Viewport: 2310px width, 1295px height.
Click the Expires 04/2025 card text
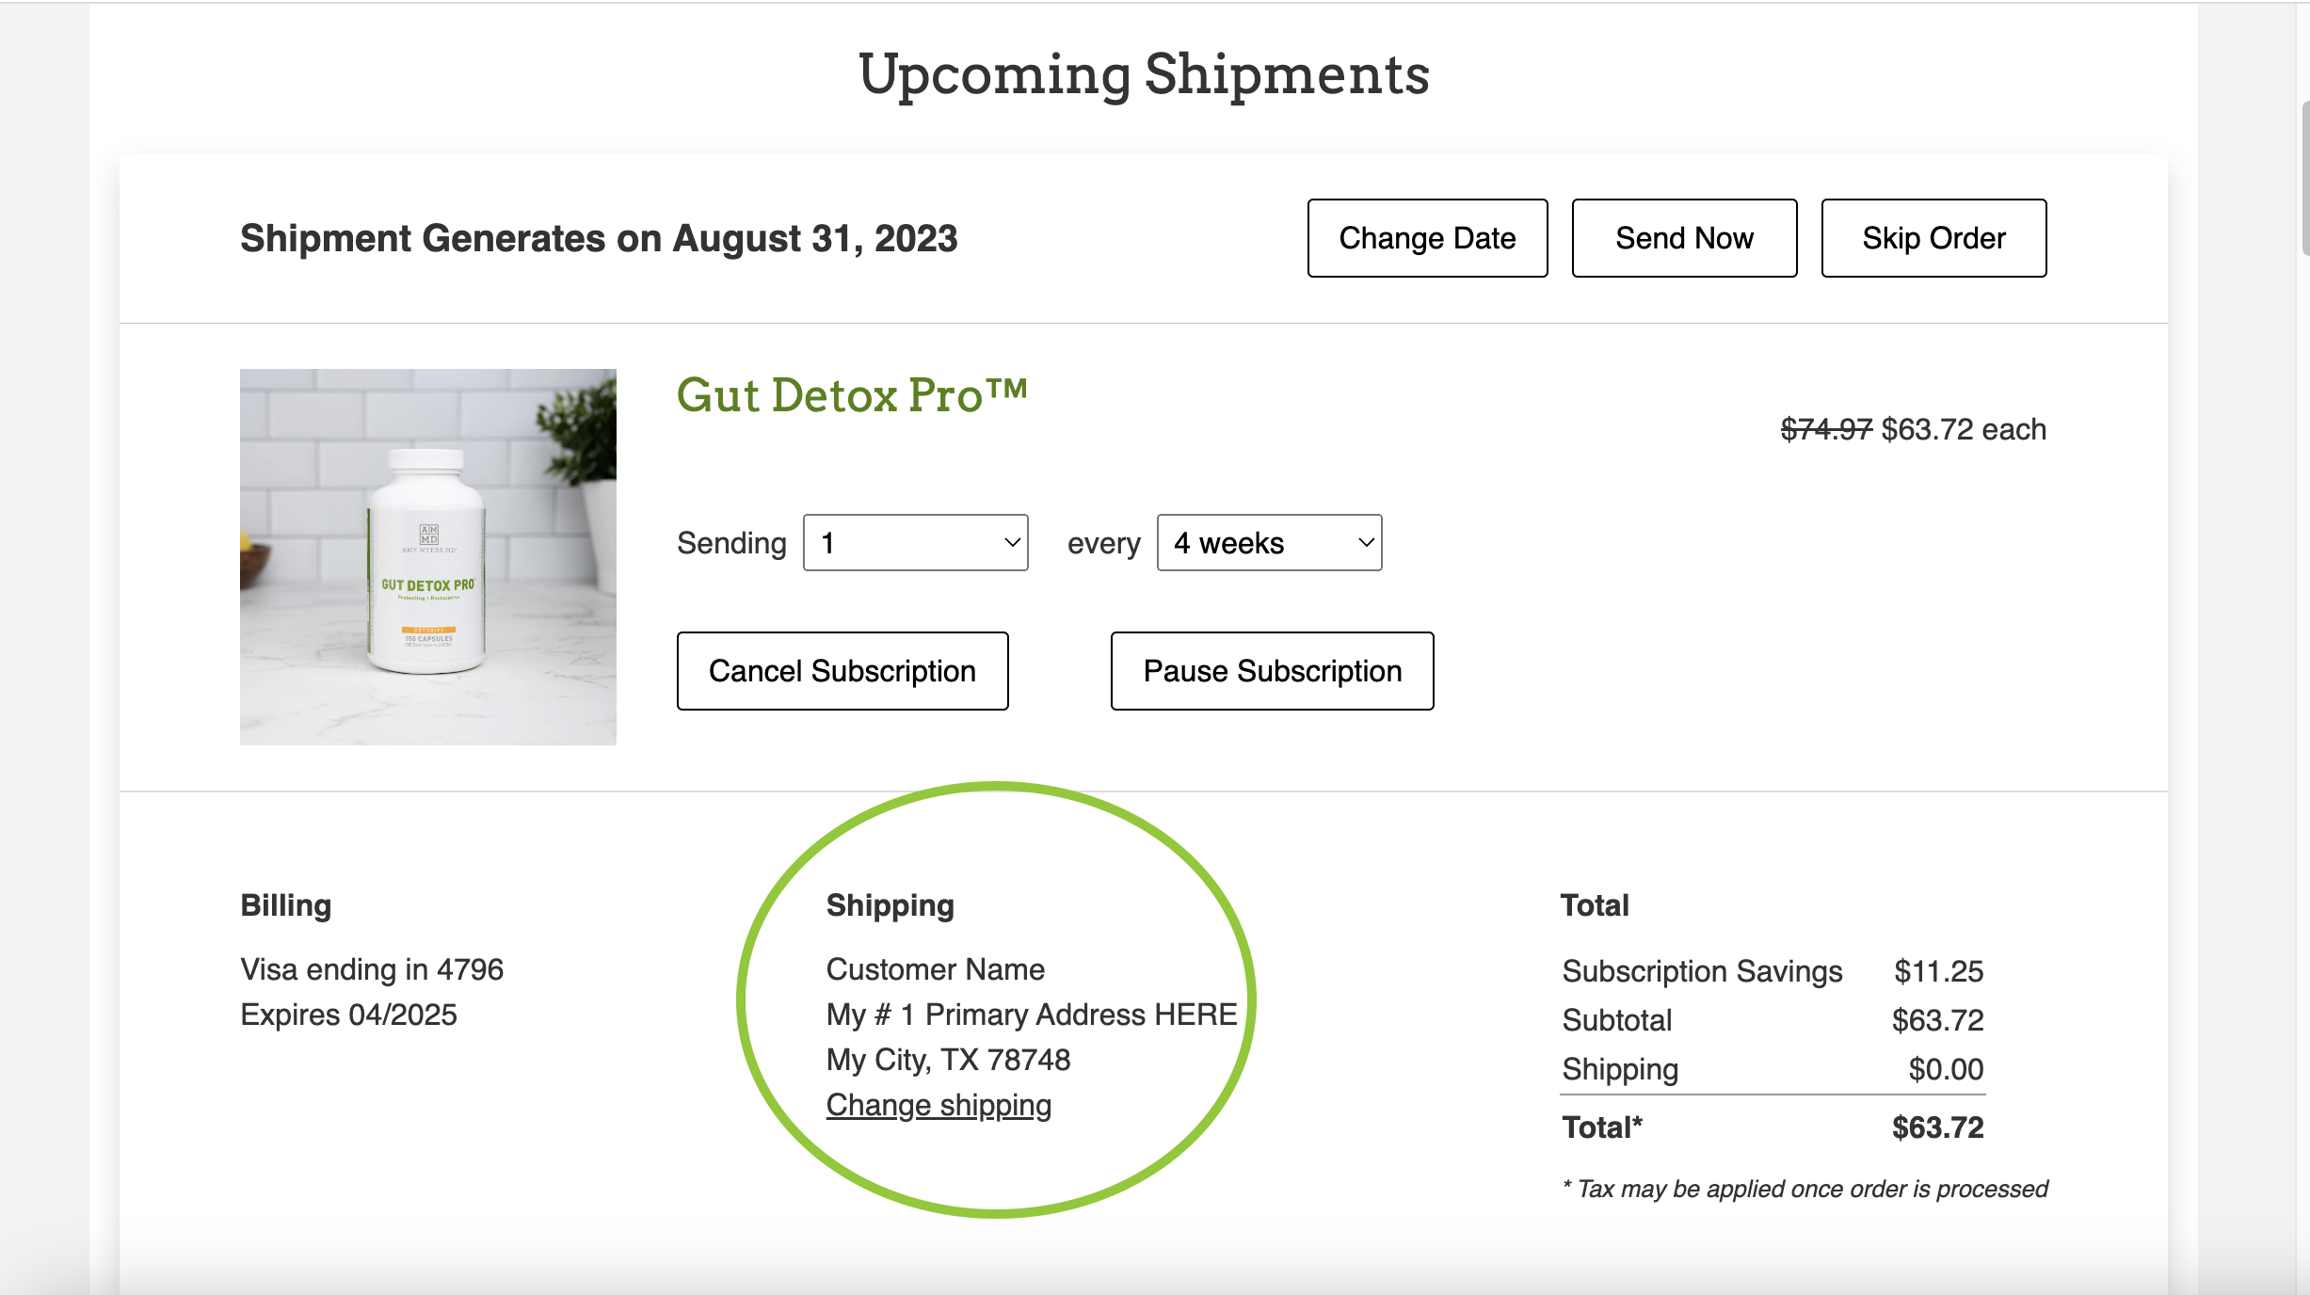click(348, 1015)
